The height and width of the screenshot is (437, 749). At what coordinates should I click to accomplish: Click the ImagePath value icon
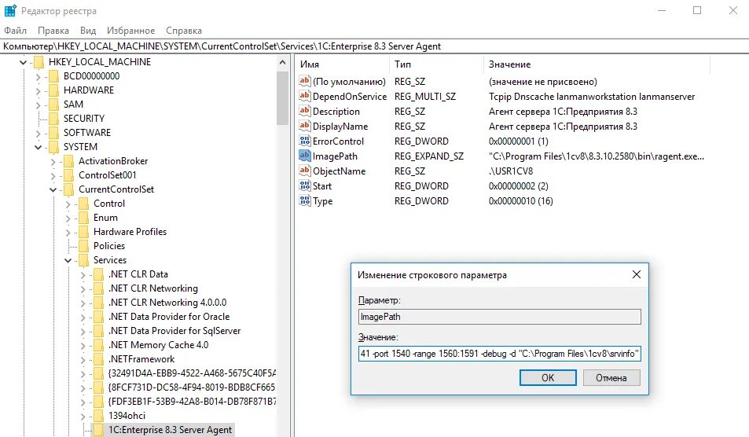(305, 155)
